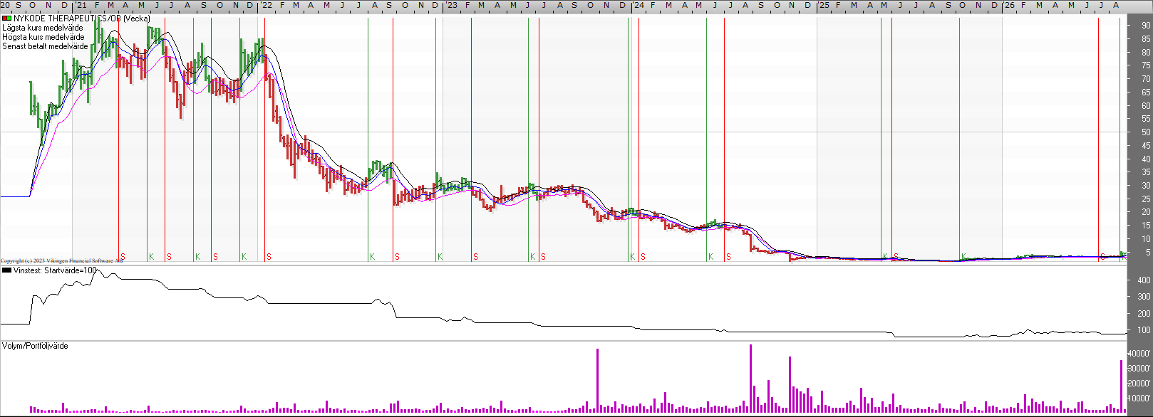Image resolution: width=1153 pixels, height=417 pixels.
Task: Select the 'Vinsttest: Startvärde=100' panel label
Action: pyautogui.click(x=54, y=270)
